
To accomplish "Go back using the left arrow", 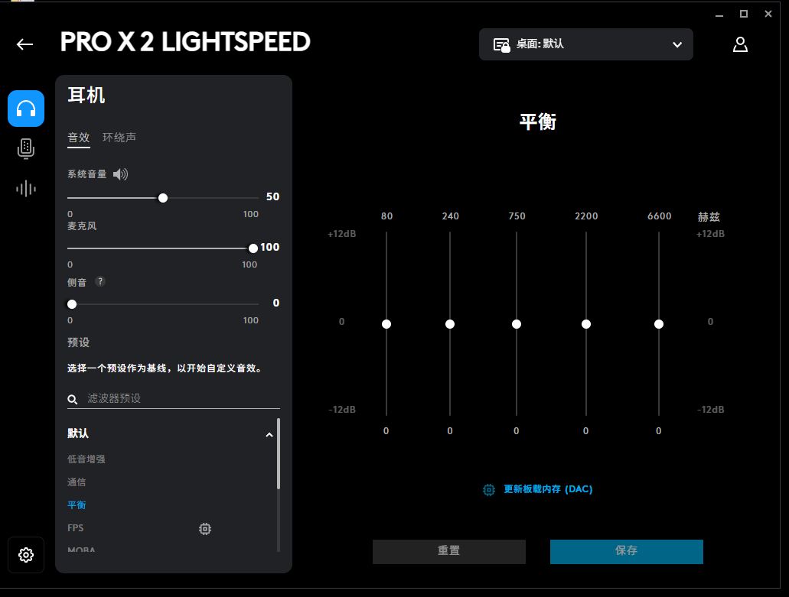I will [x=24, y=44].
